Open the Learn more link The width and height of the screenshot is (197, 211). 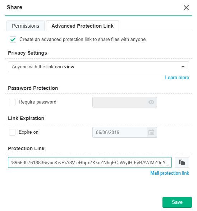[x=177, y=78]
